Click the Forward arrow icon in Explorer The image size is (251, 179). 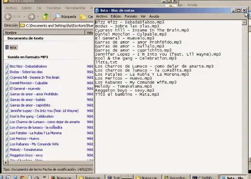(x=32, y=17)
